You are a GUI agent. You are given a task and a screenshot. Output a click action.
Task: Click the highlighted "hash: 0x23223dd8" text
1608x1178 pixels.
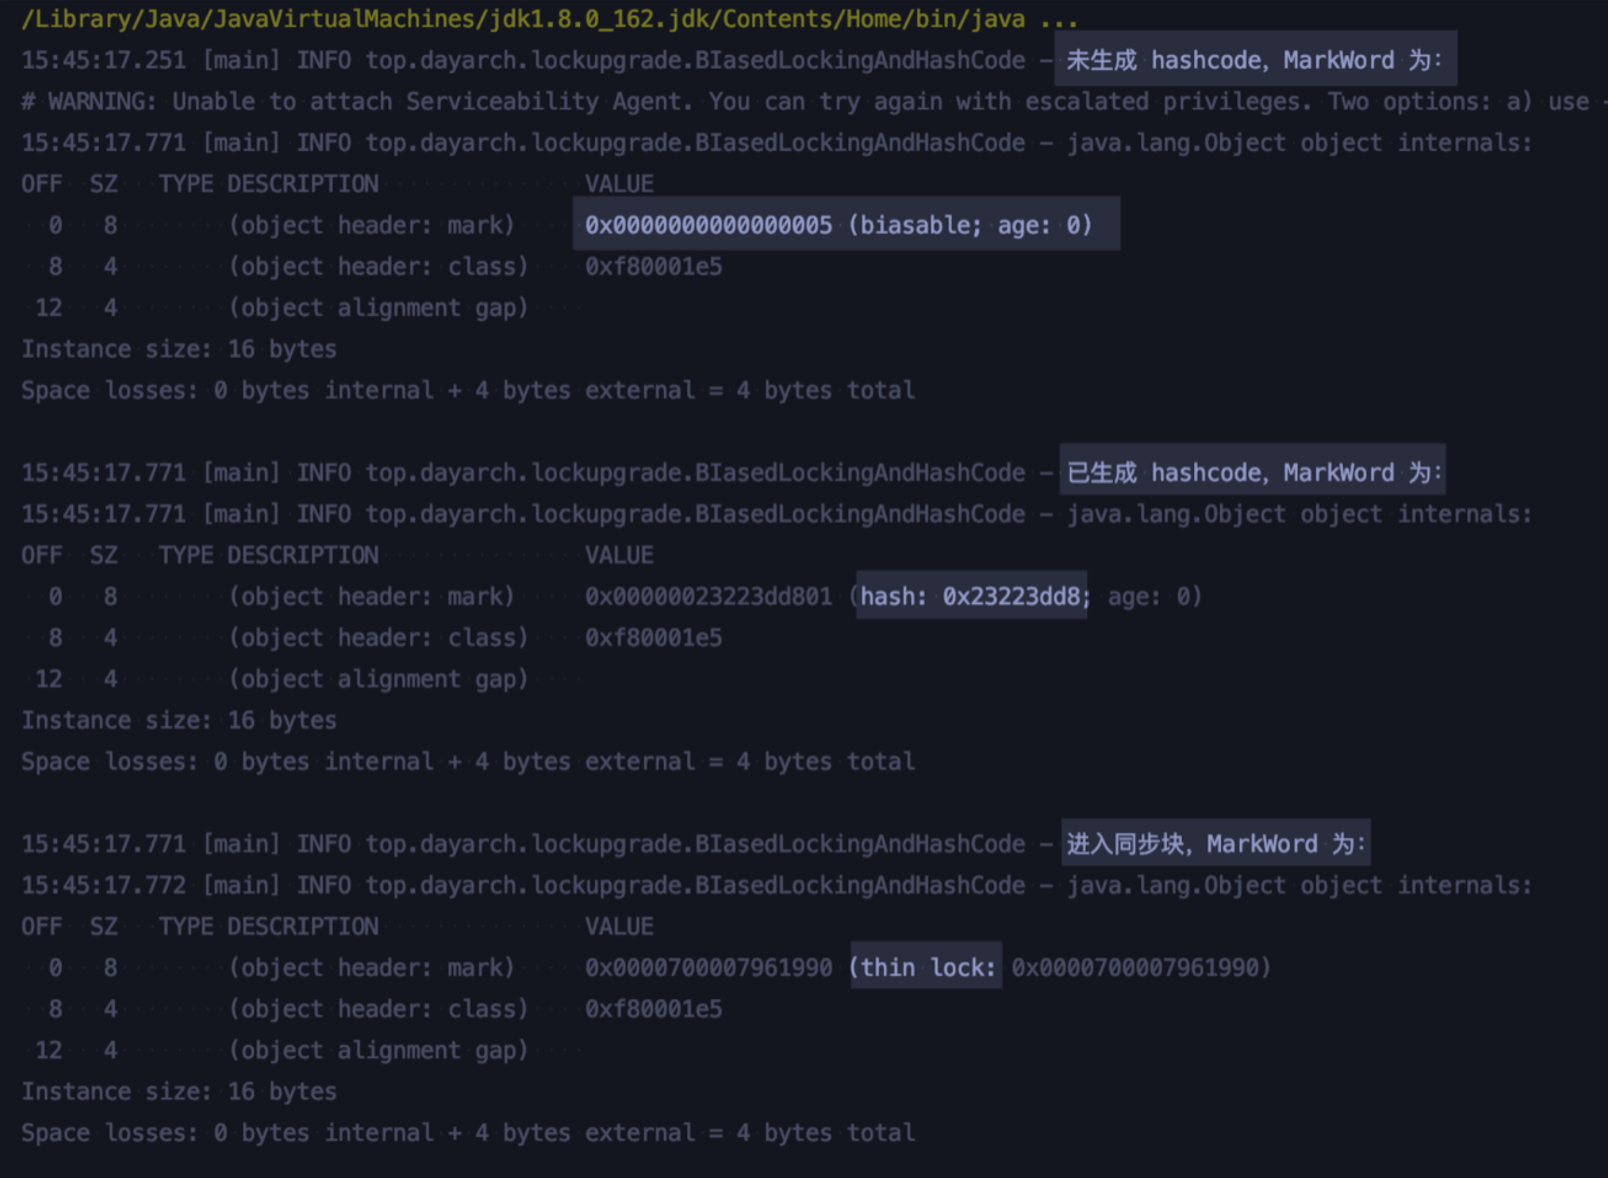pos(972,595)
